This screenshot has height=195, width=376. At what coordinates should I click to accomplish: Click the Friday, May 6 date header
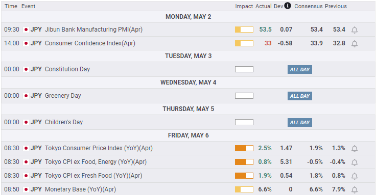[188, 135]
